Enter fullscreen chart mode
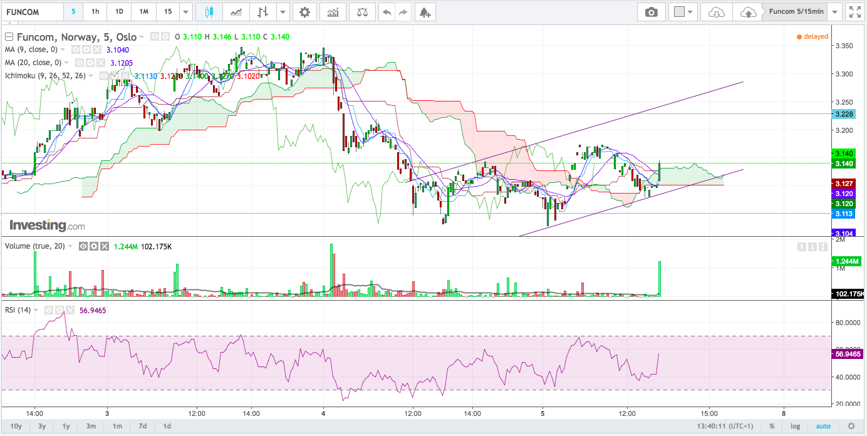Image resolution: width=867 pixels, height=436 pixels. coord(854,12)
